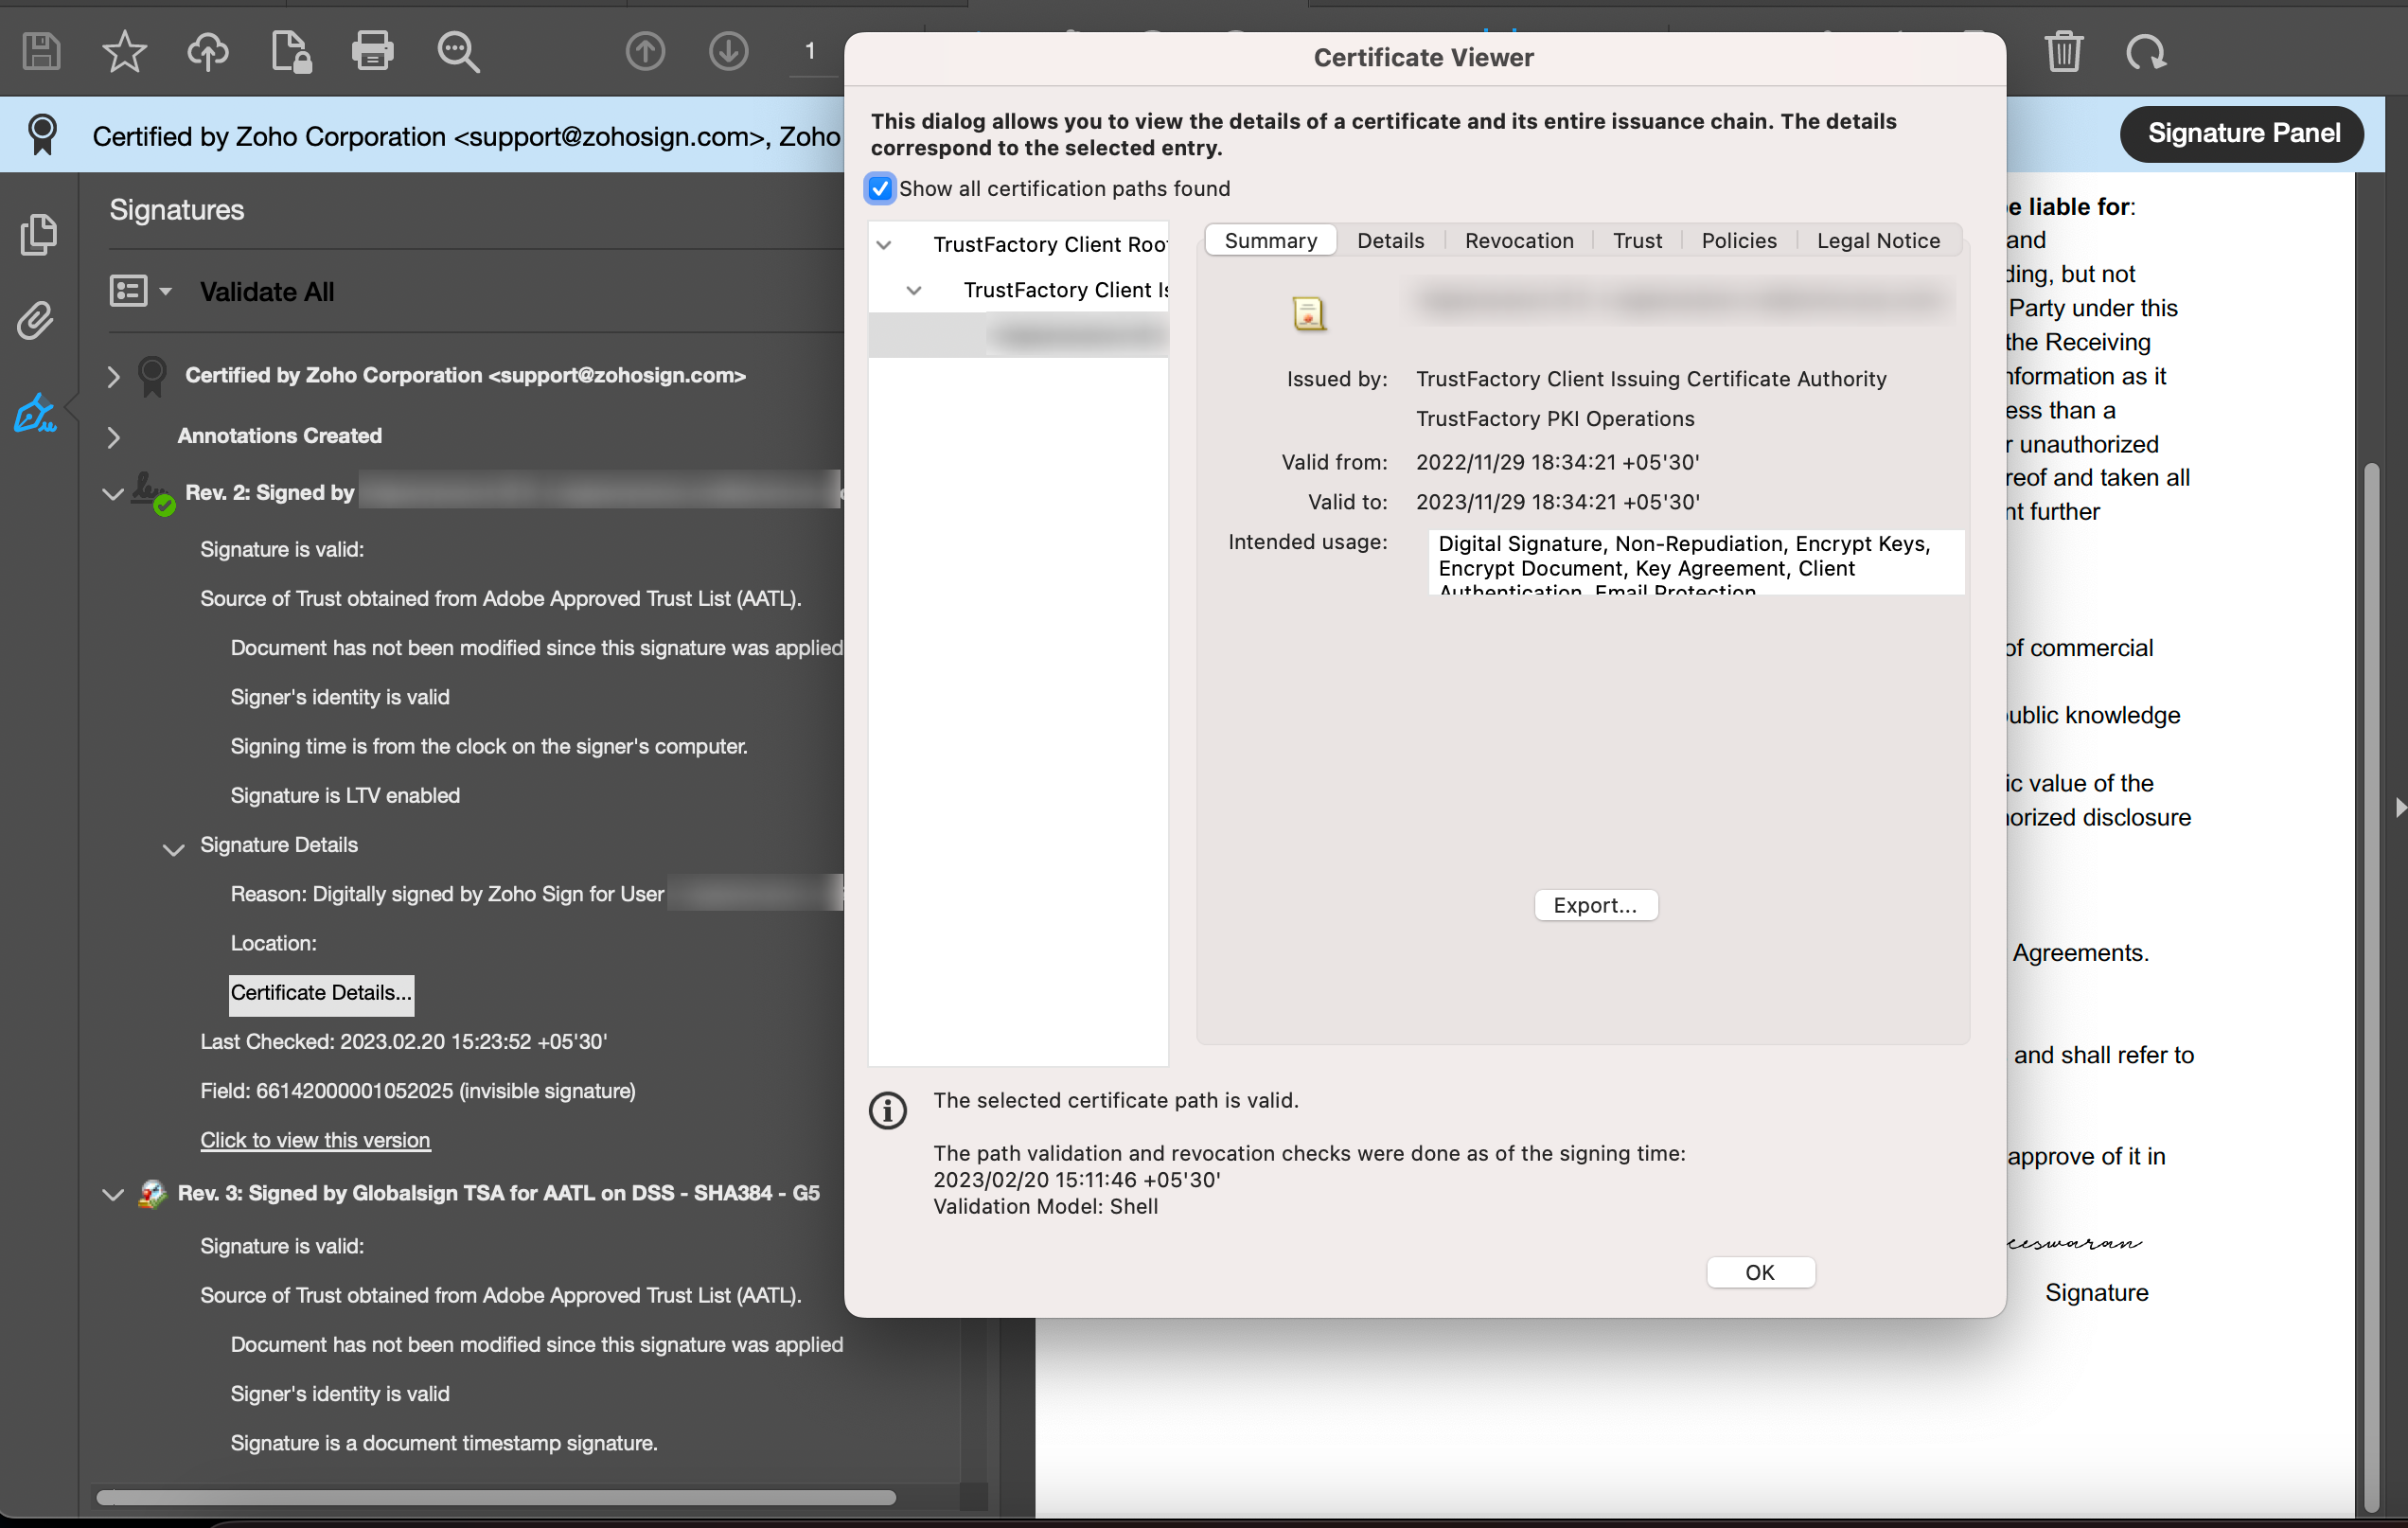Image resolution: width=2408 pixels, height=1528 pixels.
Task: Click the trash delete icon
Action: 2063,51
